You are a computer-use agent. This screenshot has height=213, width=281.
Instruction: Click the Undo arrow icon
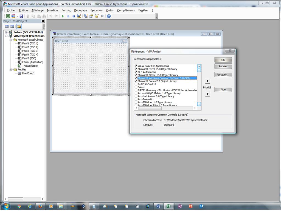[x=51, y=16]
